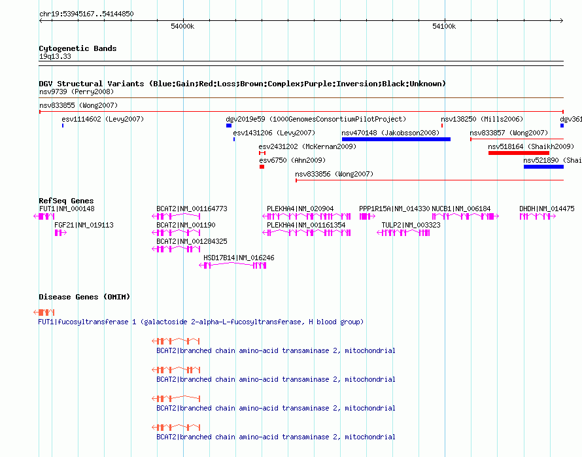The image size is (582, 457).
Task: Click the 54000k ruler label
Action: (x=182, y=26)
